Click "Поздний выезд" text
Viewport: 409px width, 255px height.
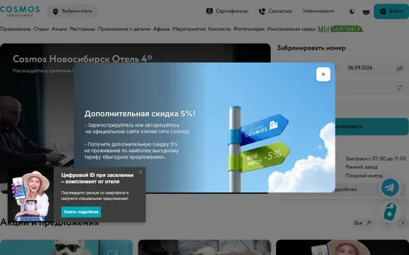point(364,175)
